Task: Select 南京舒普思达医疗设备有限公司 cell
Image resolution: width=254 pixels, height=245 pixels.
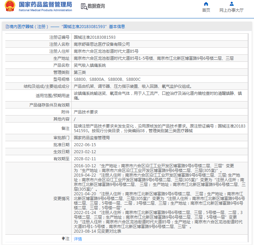Action: tap(102, 44)
